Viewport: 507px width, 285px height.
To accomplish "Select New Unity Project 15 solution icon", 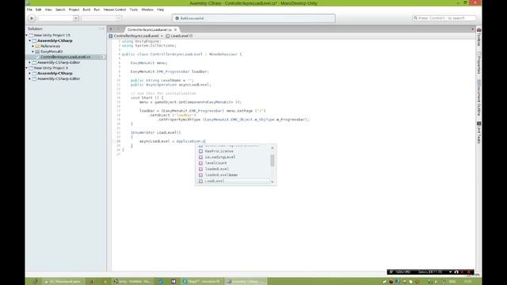I will pyautogui.click(x=31, y=35).
